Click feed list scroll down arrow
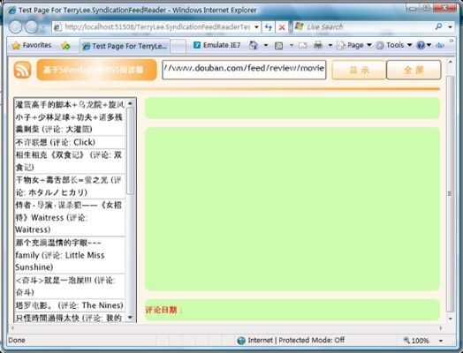463x353 pixels. 130,318
